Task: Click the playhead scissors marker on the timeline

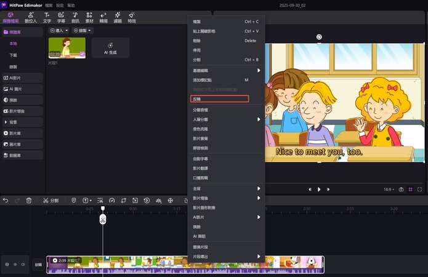Action: [x=103, y=219]
